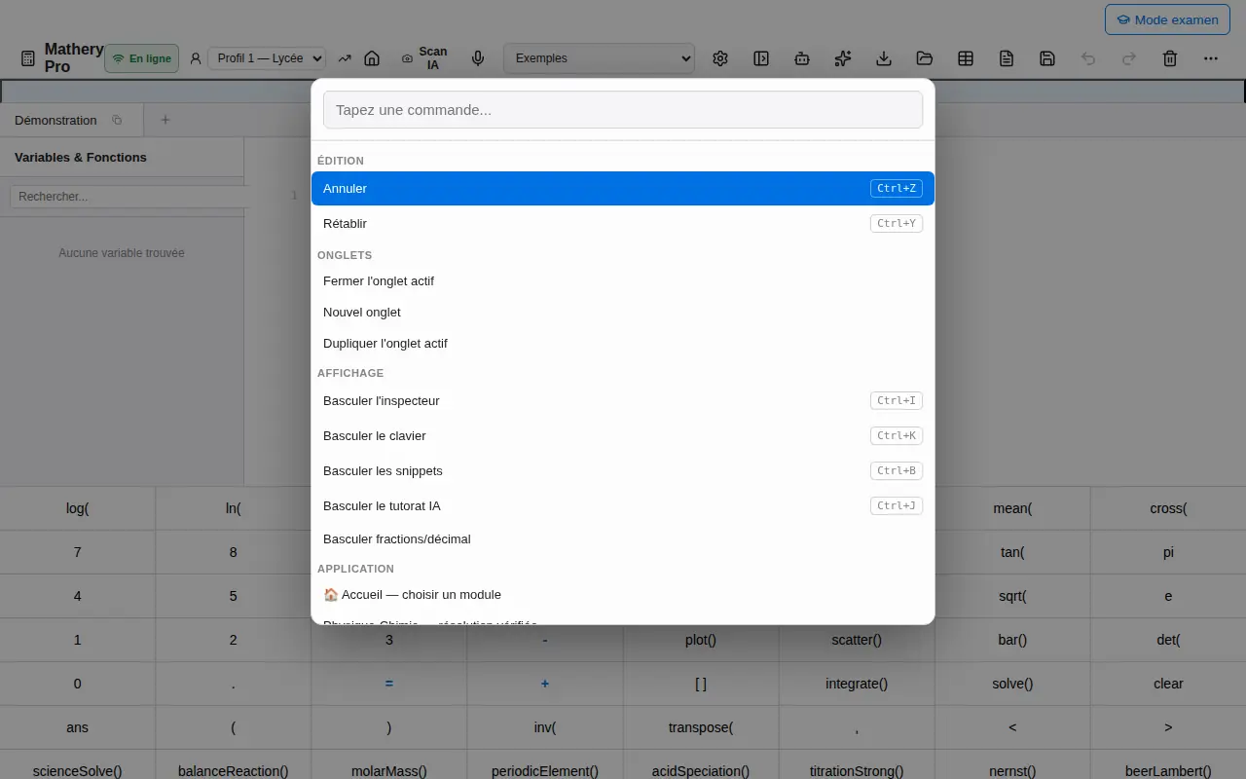Click the Mode examen button
The height and width of the screenshot is (779, 1246).
1167,19
